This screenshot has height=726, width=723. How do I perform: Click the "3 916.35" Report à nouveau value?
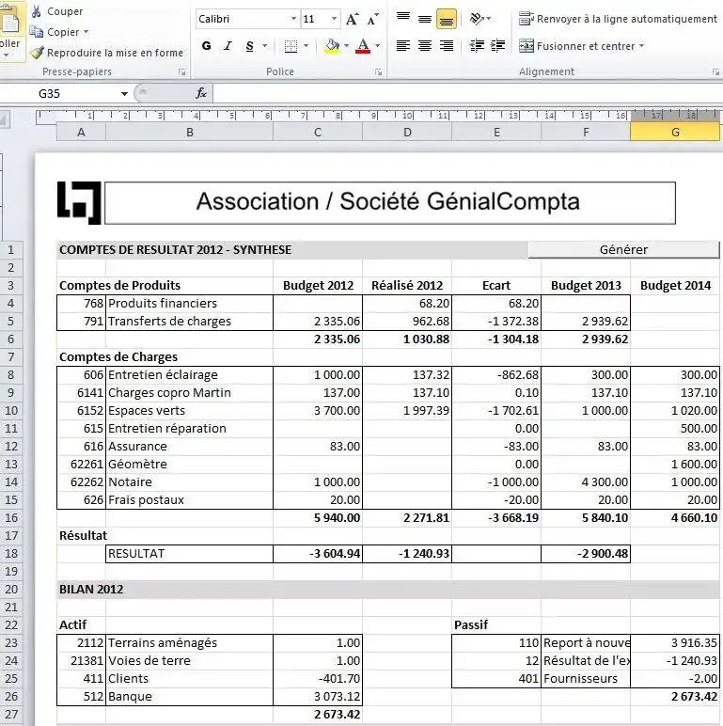675,643
